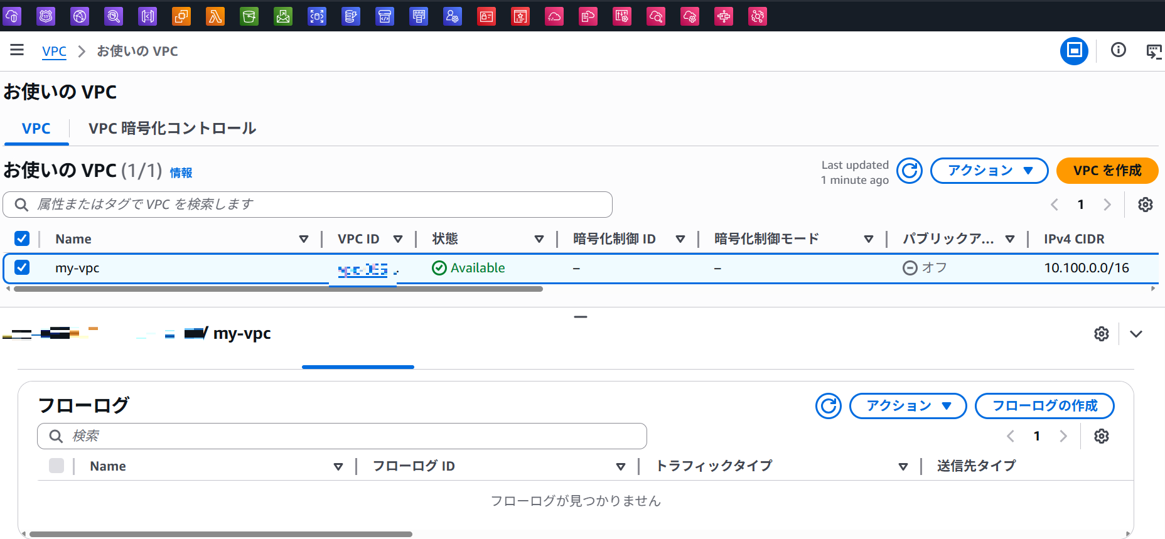Viewport: 1165px width, 539px height.
Task: Sort by 暗号化制御モード column arrow
Action: (x=869, y=239)
